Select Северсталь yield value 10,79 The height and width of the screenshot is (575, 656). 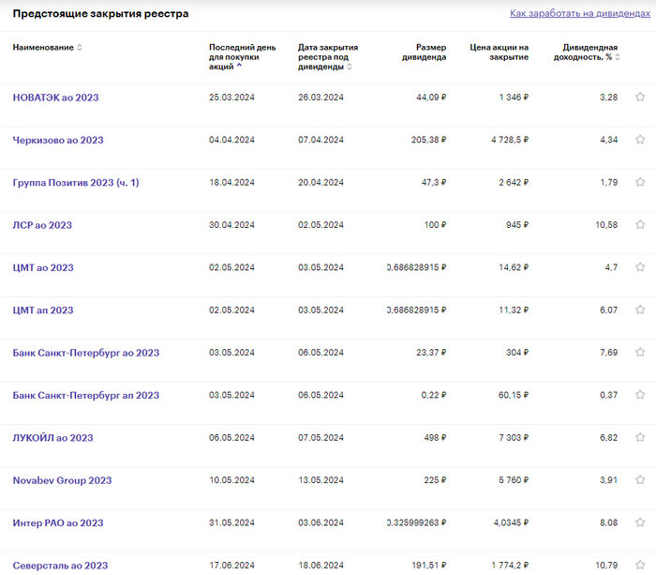click(606, 566)
